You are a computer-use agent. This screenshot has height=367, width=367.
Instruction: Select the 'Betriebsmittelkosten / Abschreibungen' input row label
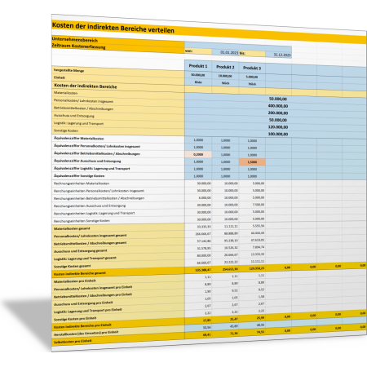pyautogui.click(x=83, y=108)
